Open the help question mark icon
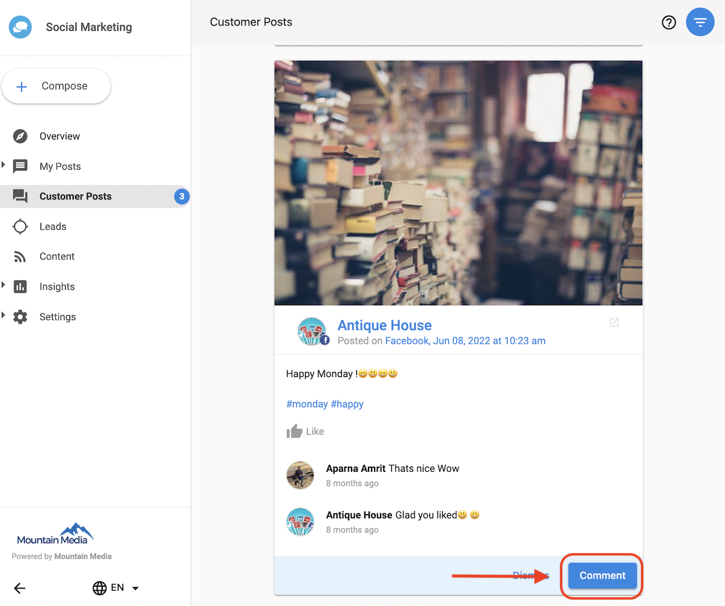Image resolution: width=725 pixels, height=606 pixels. click(669, 23)
